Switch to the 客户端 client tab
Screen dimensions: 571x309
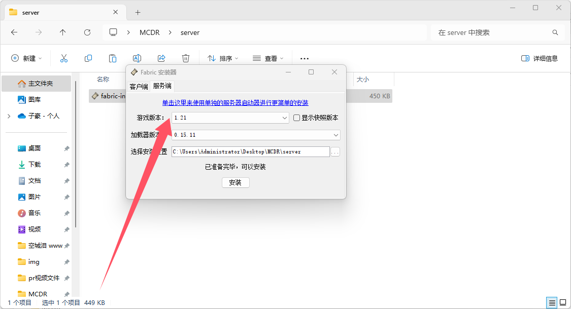click(x=139, y=87)
